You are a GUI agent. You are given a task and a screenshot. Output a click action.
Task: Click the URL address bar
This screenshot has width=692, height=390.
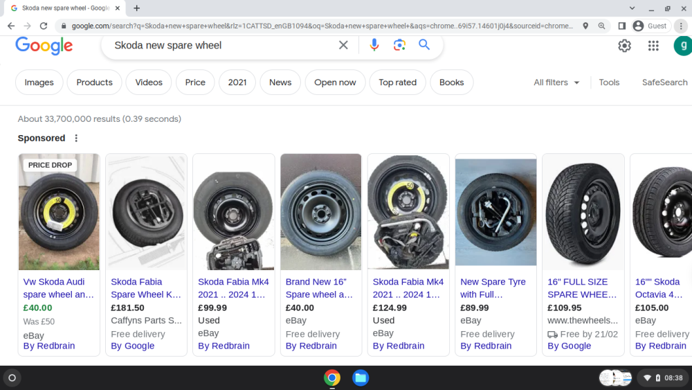(x=322, y=26)
